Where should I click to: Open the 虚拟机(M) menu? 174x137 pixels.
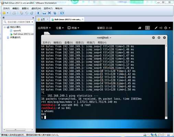pos(36,8)
